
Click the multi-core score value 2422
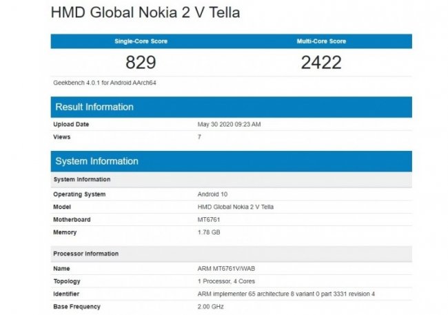(321, 63)
